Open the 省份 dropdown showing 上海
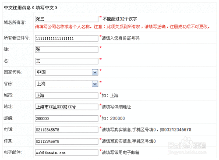The width and height of the screenshot is (219, 160). tap(67, 84)
